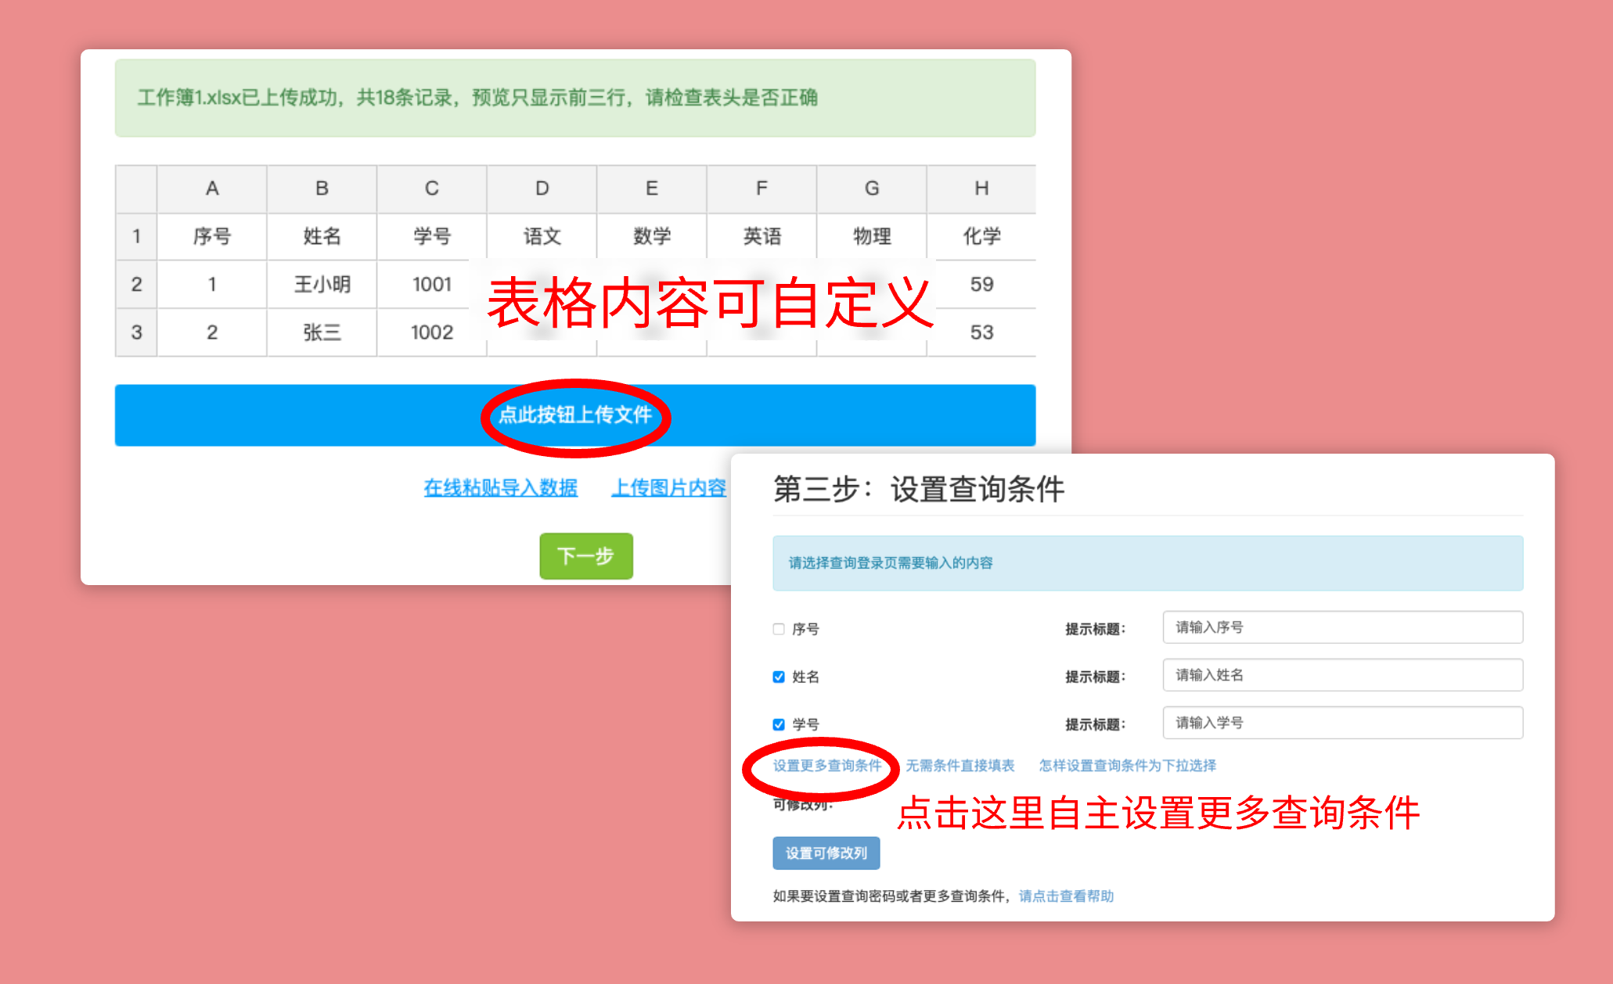Open the '在线粘贴导入数据' link
1613x984 pixels.
click(501, 488)
